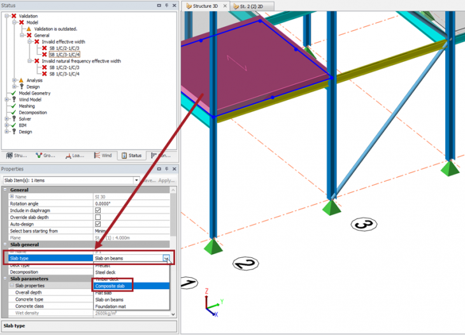The height and width of the screenshot is (335, 465).
Task: Uncheck the Auto-design checkbox
Action: [97, 224]
